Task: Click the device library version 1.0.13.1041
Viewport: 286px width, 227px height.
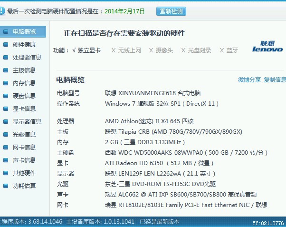Action: point(119,222)
